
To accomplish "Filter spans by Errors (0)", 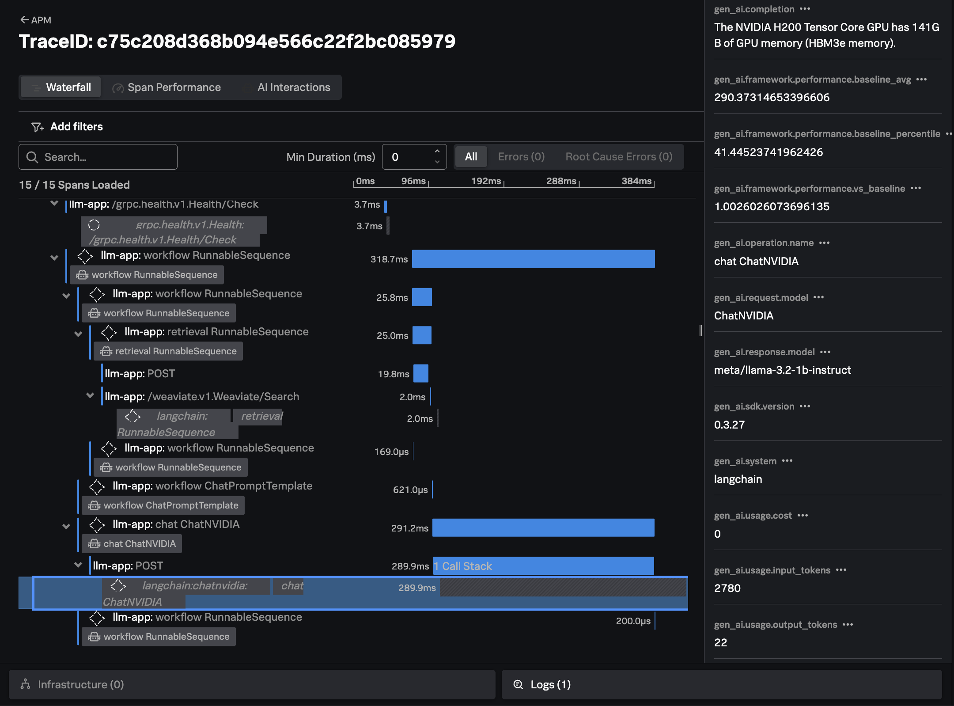I will [521, 157].
